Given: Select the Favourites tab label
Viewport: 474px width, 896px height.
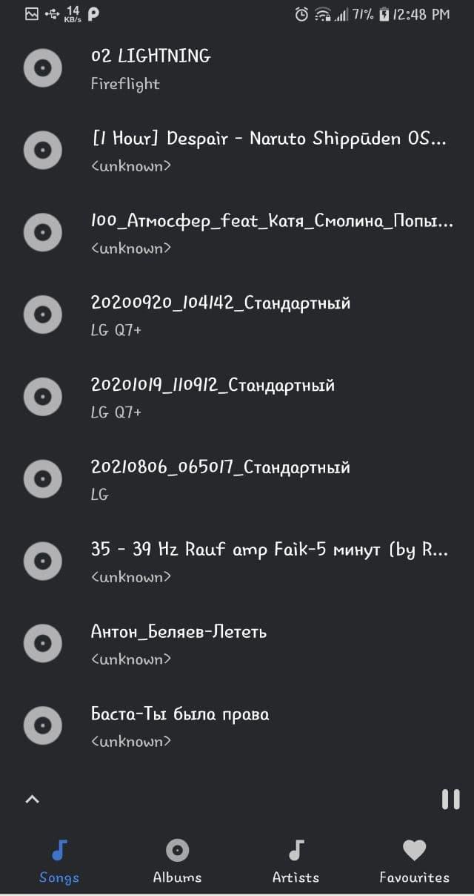Looking at the screenshot, I should 414,877.
